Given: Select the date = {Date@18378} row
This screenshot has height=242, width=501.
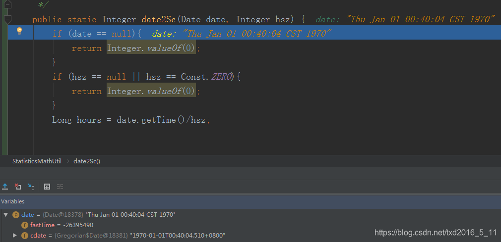Looking at the screenshot, I should [250, 215].
